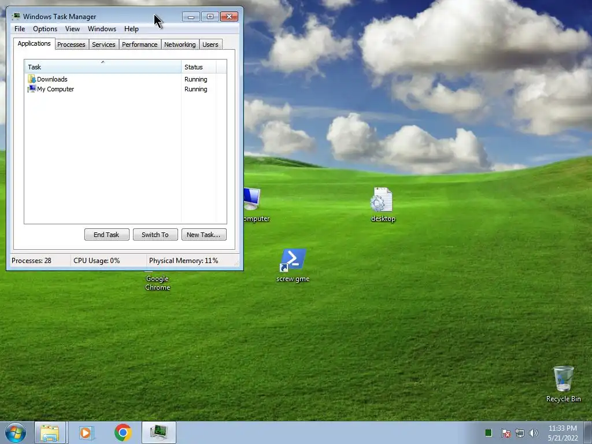Select the 'desktop' settings file icon

383,205
